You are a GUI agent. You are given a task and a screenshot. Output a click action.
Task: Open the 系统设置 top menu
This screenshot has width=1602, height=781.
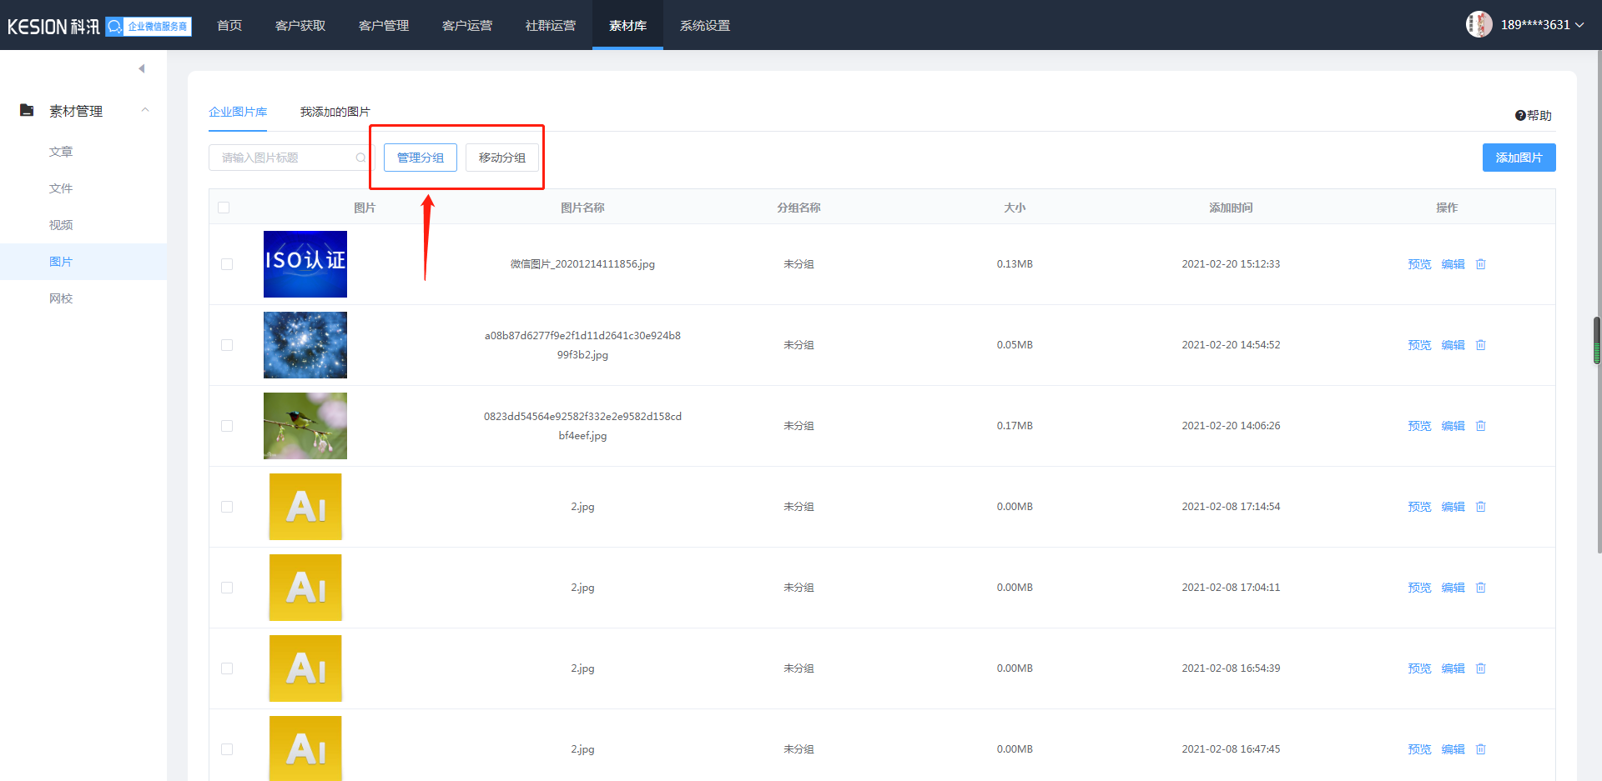pyautogui.click(x=704, y=25)
